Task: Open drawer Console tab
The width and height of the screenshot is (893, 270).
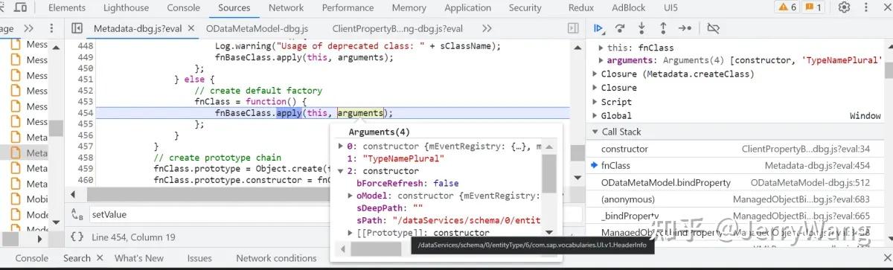Action: pos(32,258)
